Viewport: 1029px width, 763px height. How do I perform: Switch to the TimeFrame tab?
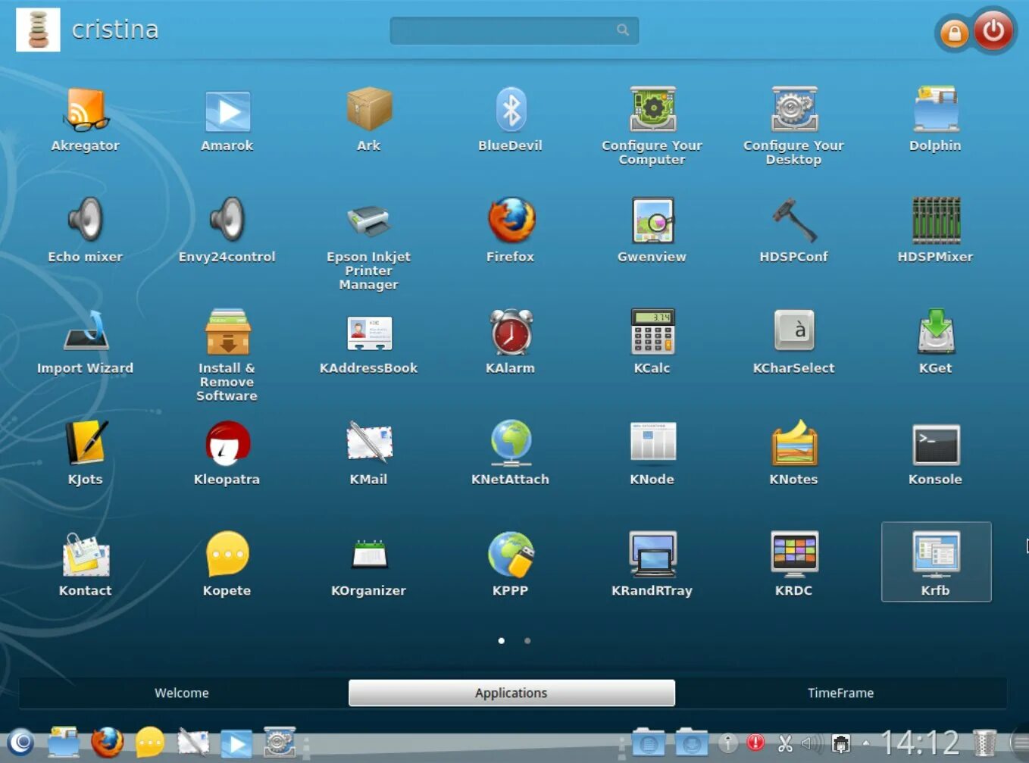(x=841, y=693)
